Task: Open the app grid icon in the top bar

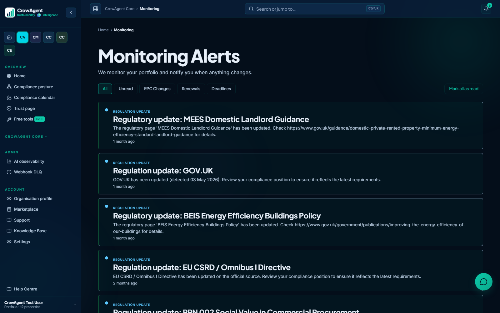Action: click(96, 9)
